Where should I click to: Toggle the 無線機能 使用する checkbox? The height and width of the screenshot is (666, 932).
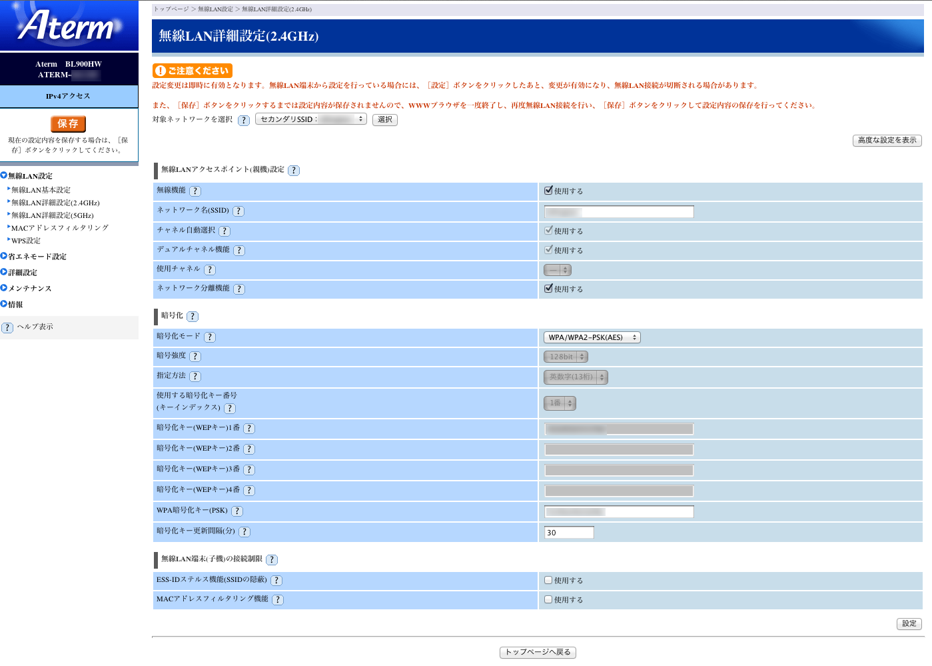[x=548, y=191]
